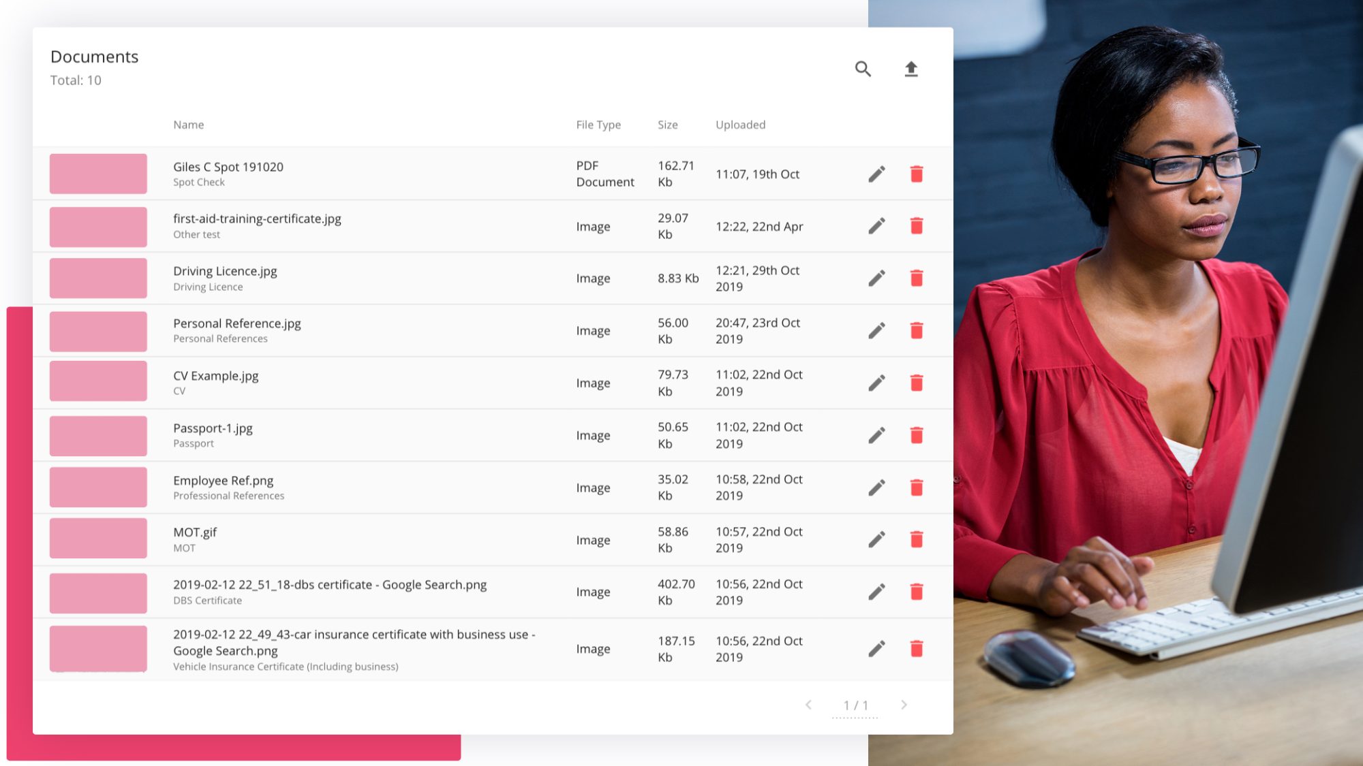Viewport: 1363px width, 766px height.
Task: Click the Professional References label
Action: 229,496
